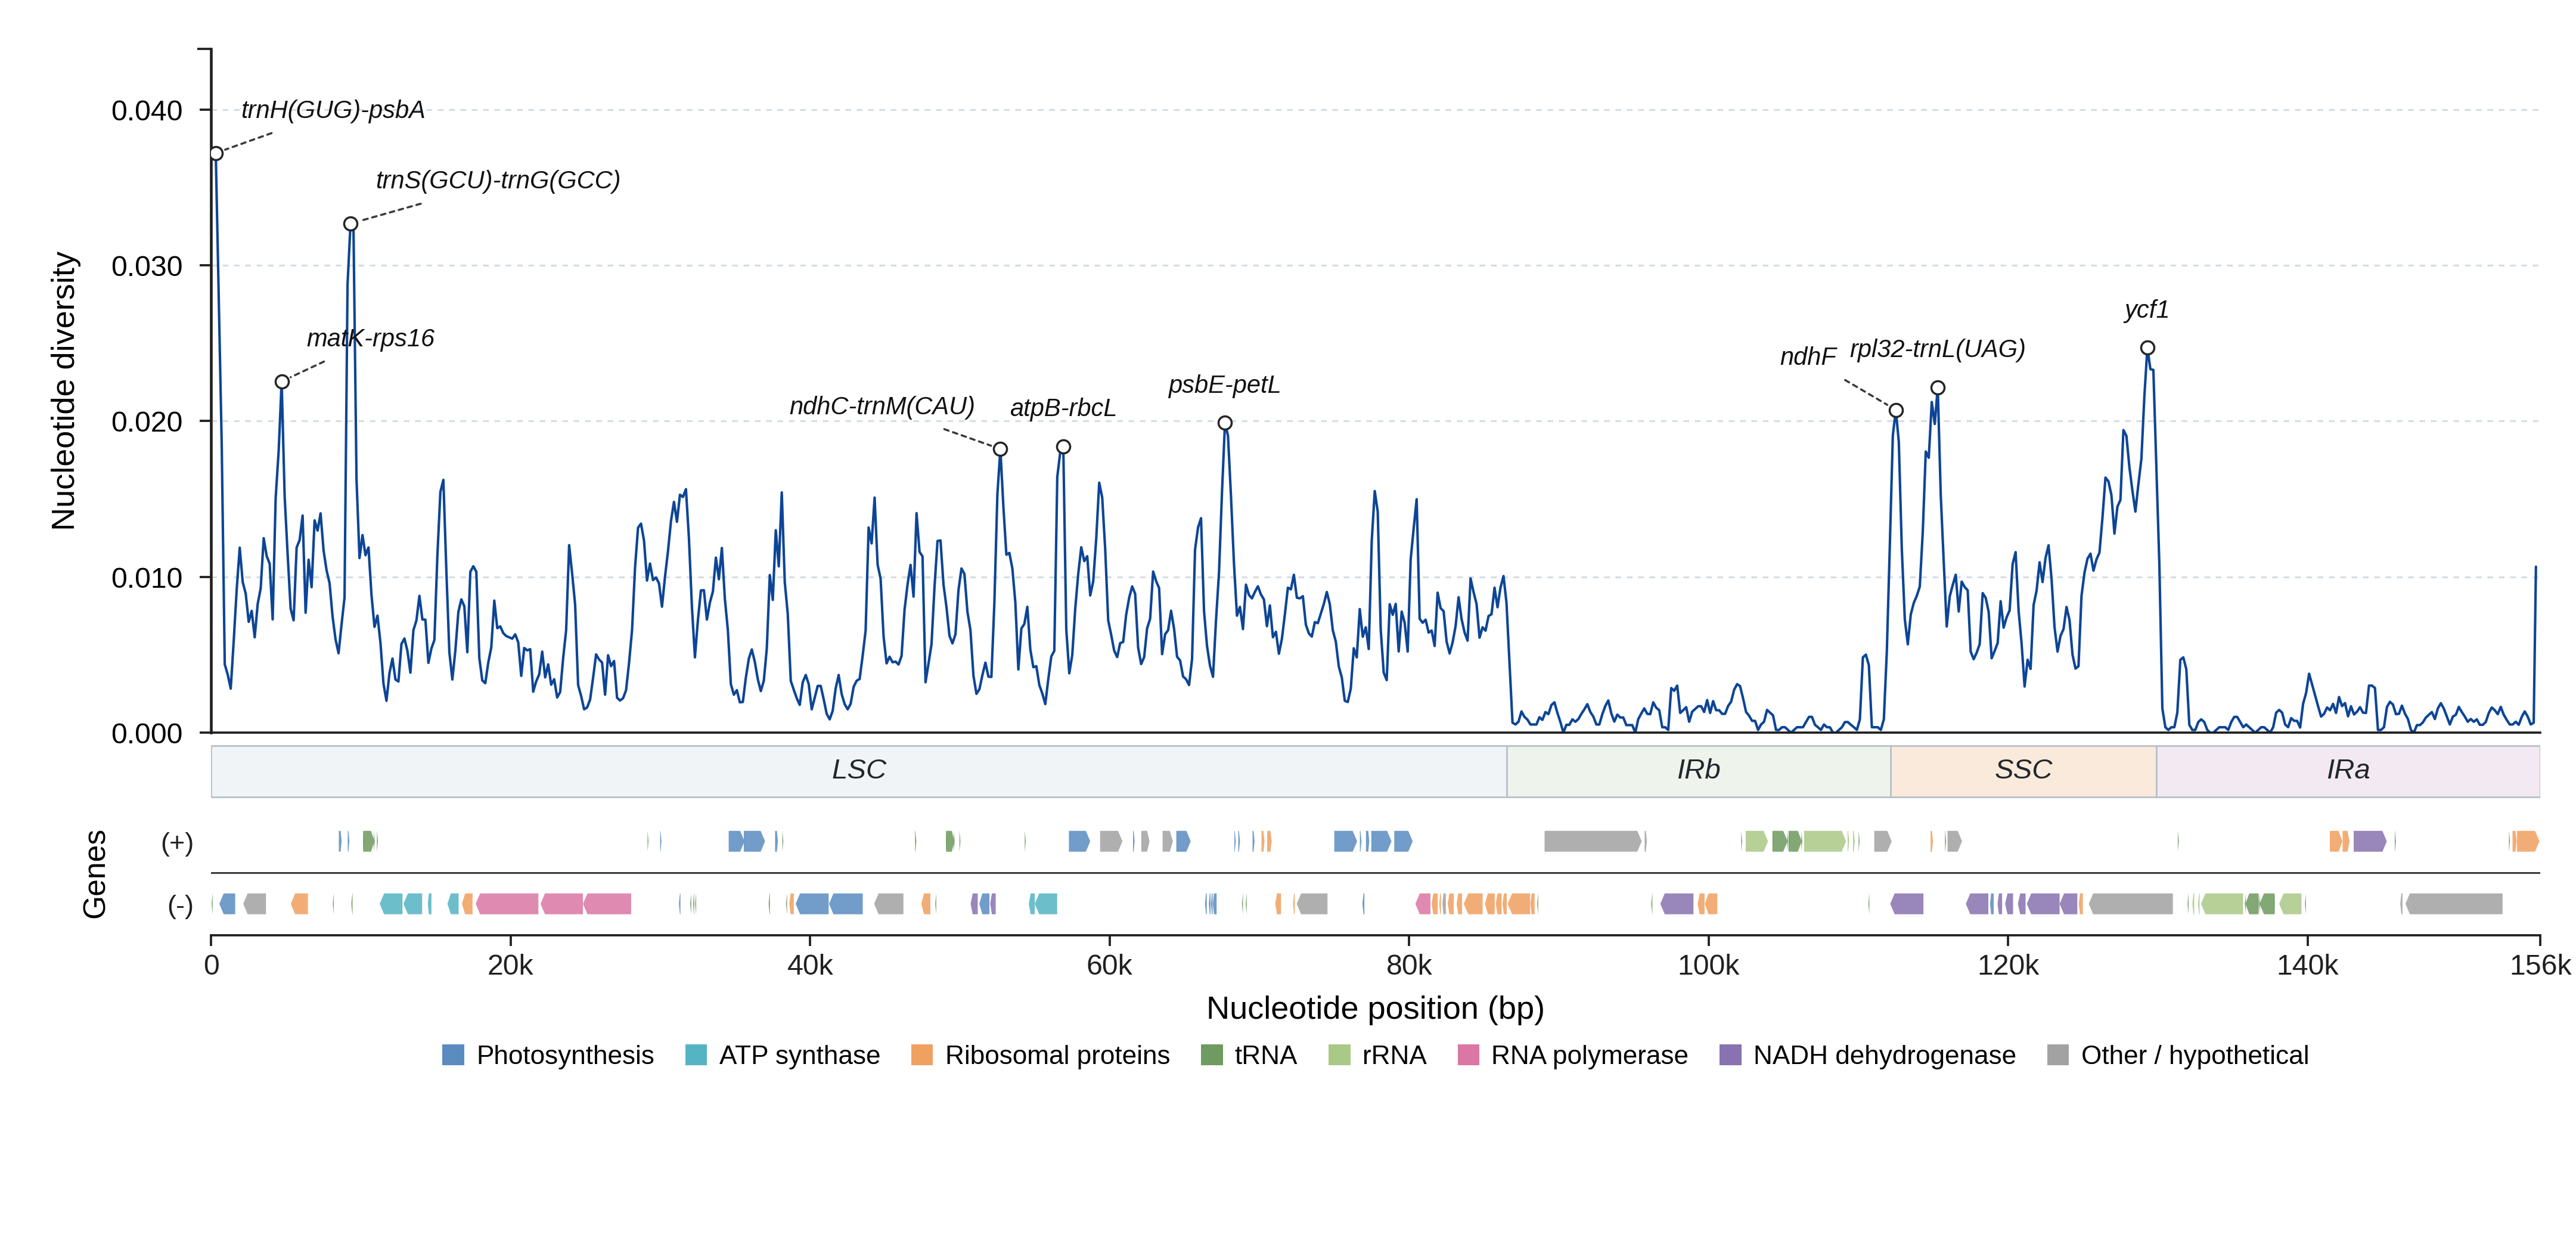Viewport: 2576px width, 1253px height.
Task: Click the ycf1 peak marker circle
Action: pyautogui.click(x=2148, y=348)
